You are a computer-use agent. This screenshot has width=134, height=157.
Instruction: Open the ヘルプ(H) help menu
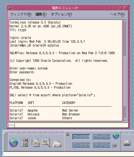[x=117, y=14]
